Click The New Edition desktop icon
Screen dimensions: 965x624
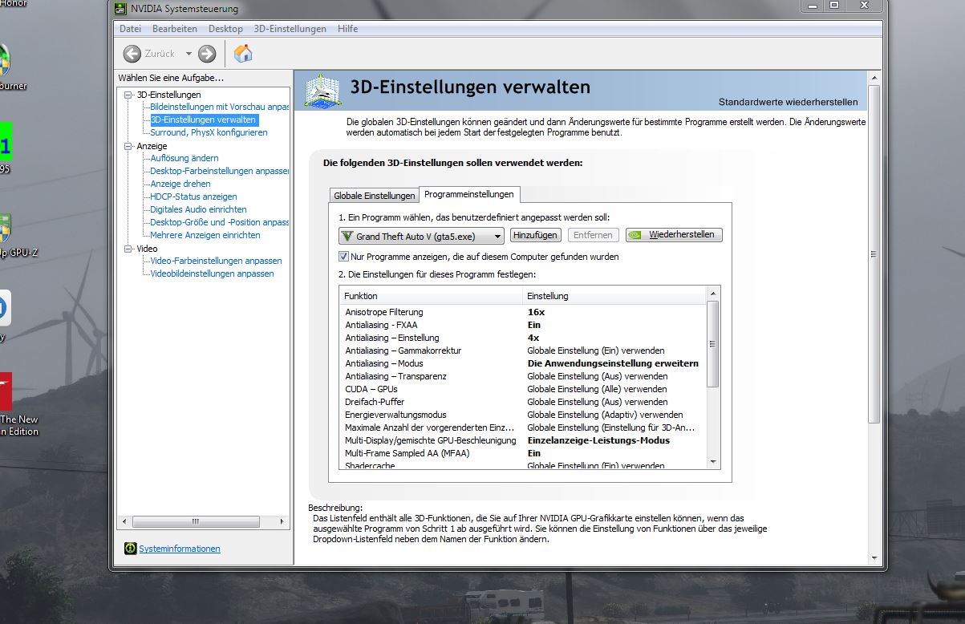pos(6,391)
